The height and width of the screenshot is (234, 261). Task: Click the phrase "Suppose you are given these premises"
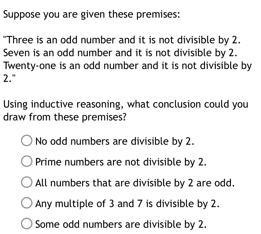pyautogui.click(x=91, y=14)
